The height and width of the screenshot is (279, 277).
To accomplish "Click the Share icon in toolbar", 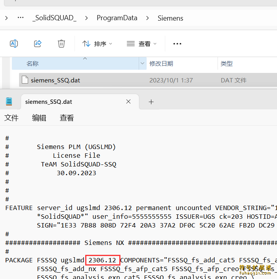I will [x=38, y=44].
